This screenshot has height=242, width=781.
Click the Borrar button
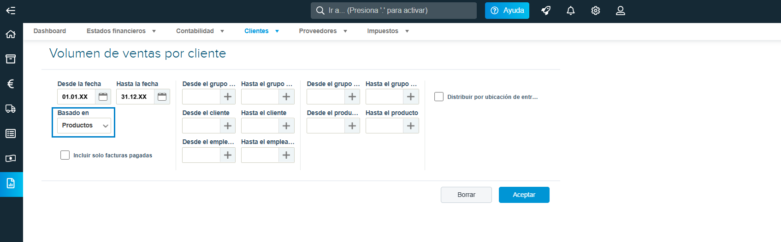[466, 195]
